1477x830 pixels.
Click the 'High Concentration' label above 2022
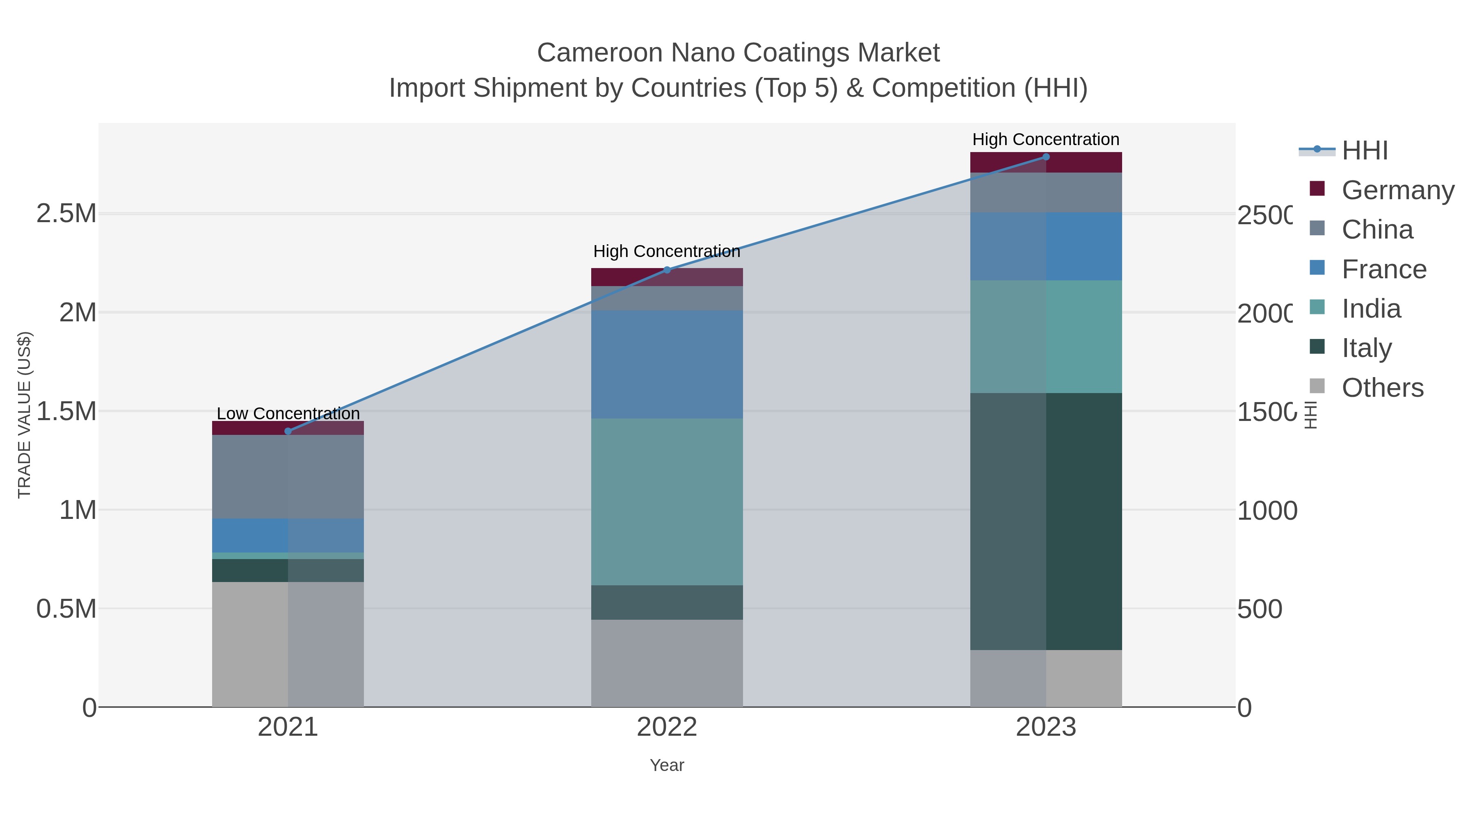click(x=667, y=251)
